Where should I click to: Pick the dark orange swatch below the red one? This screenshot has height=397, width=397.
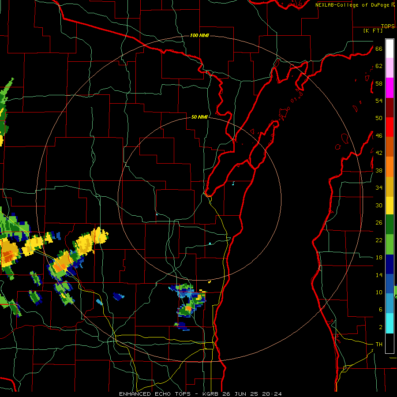click(390, 147)
